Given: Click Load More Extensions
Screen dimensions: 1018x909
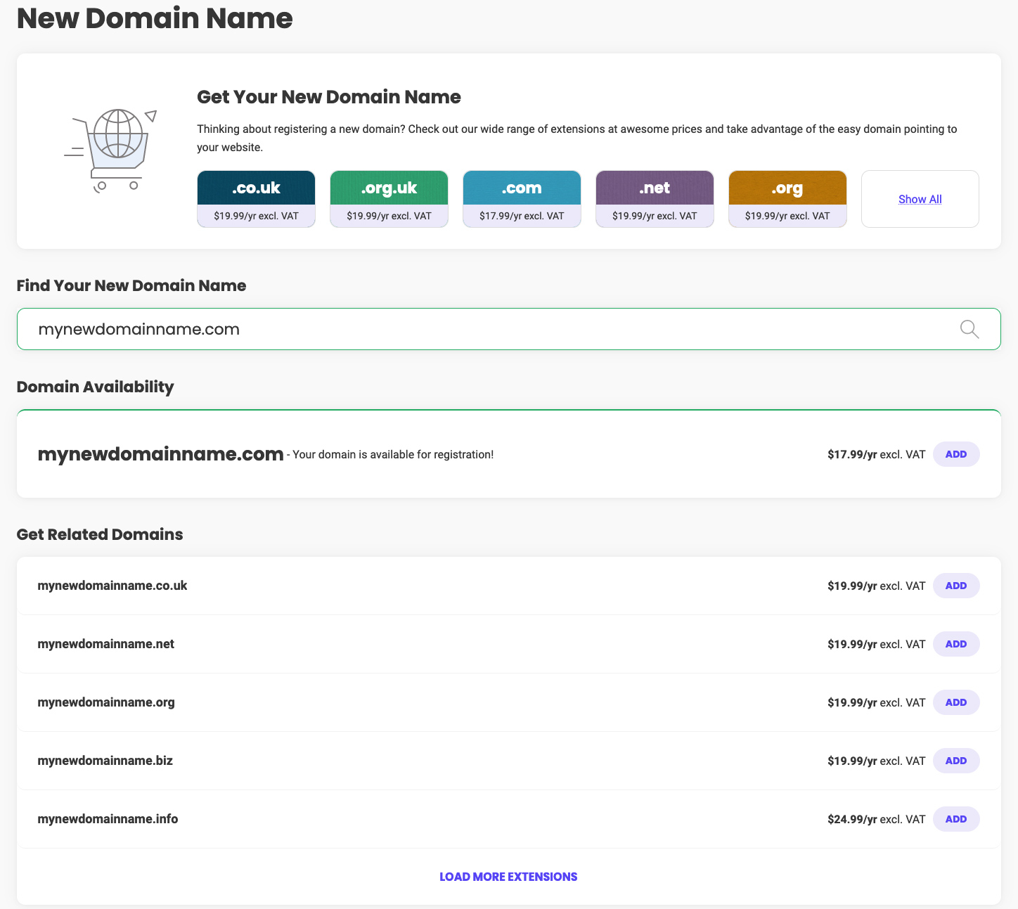Looking at the screenshot, I should tap(508, 877).
